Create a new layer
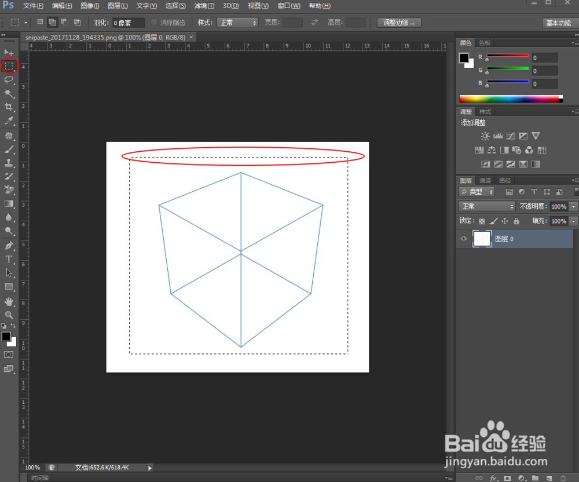579x482 pixels. click(x=549, y=479)
